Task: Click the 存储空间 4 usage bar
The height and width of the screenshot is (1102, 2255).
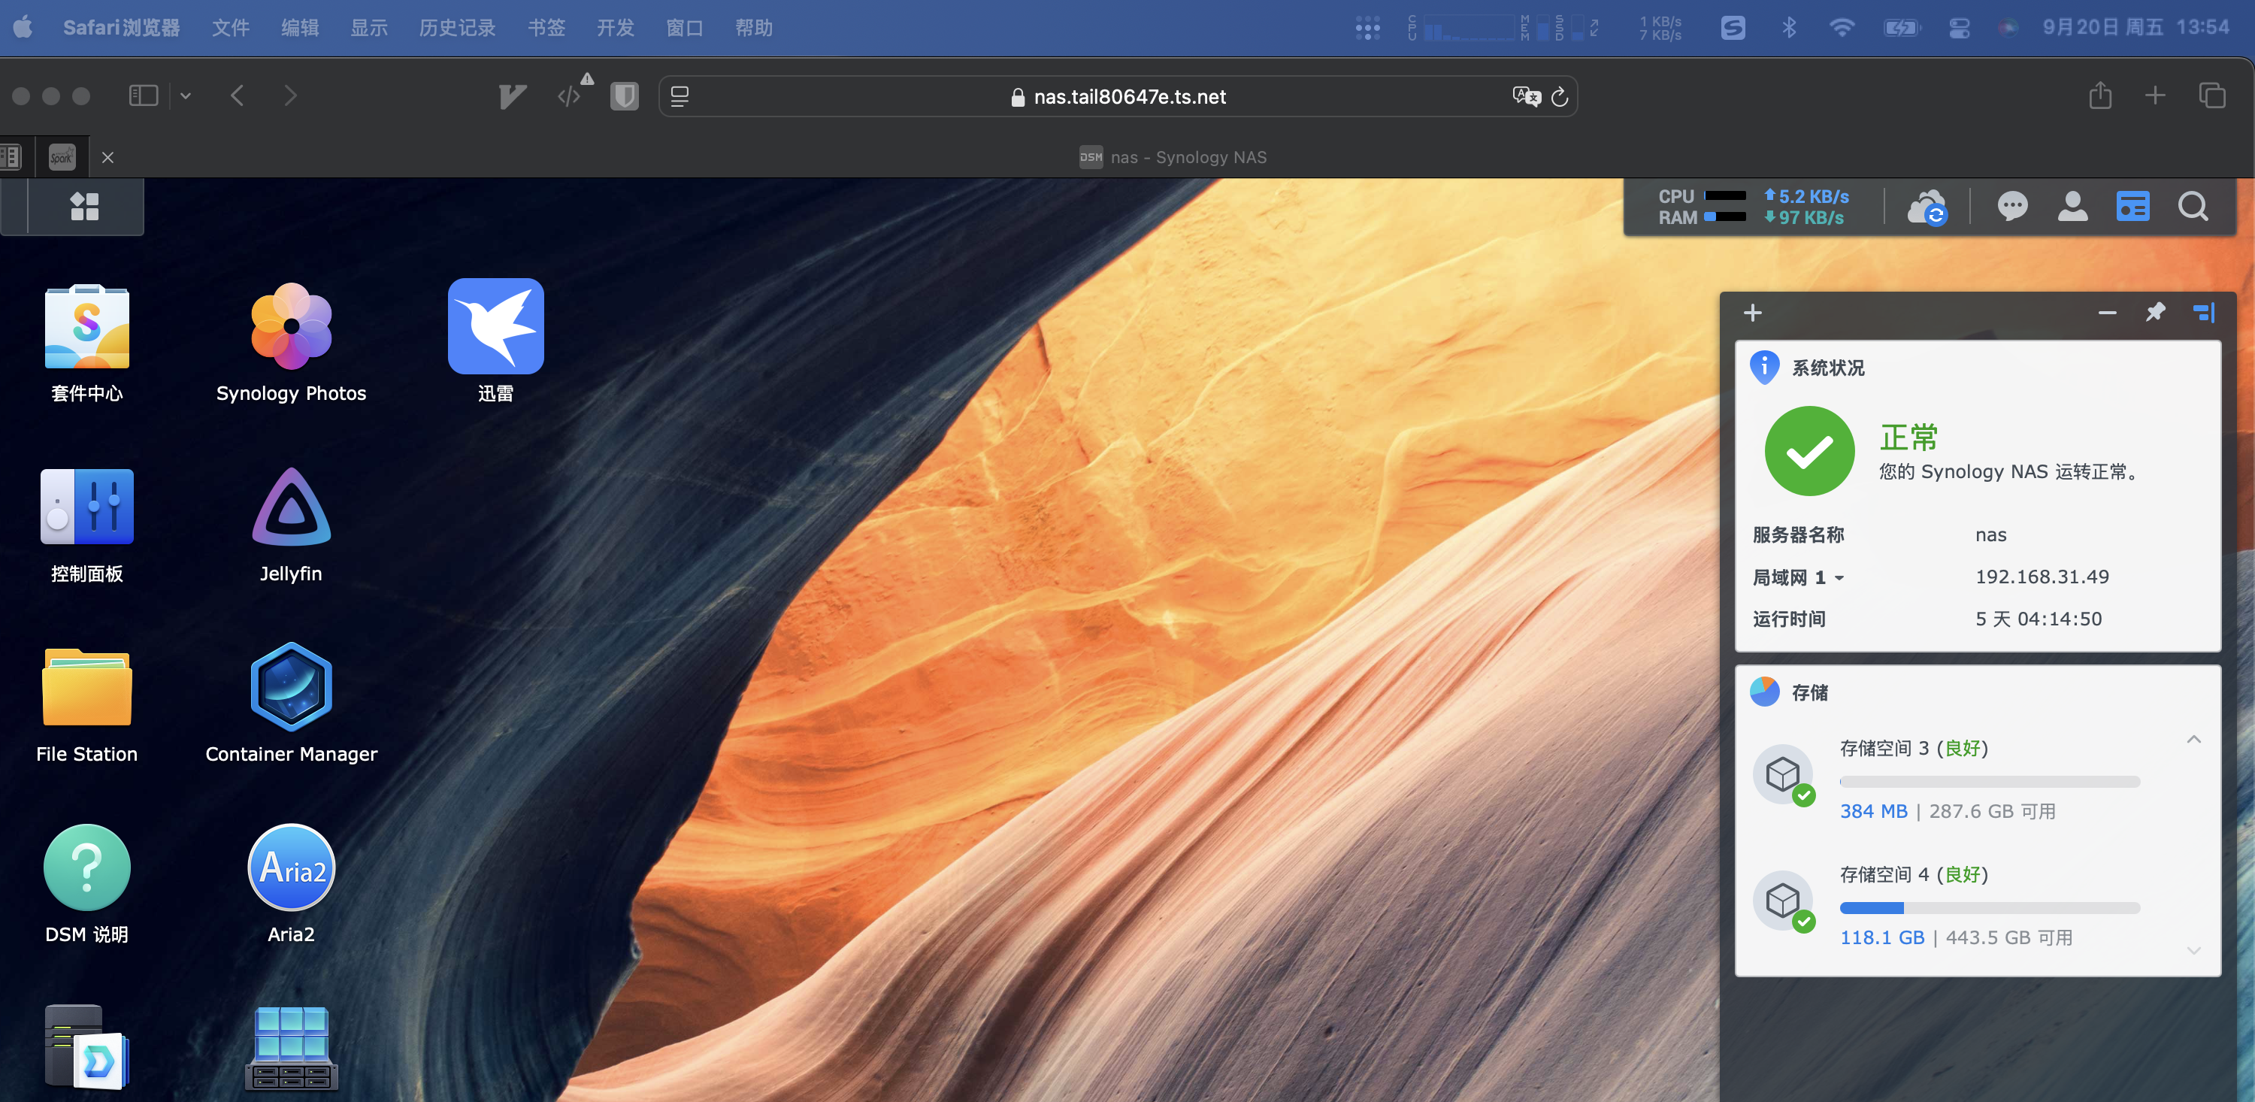Action: pyautogui.click(x=1989, y=907)
